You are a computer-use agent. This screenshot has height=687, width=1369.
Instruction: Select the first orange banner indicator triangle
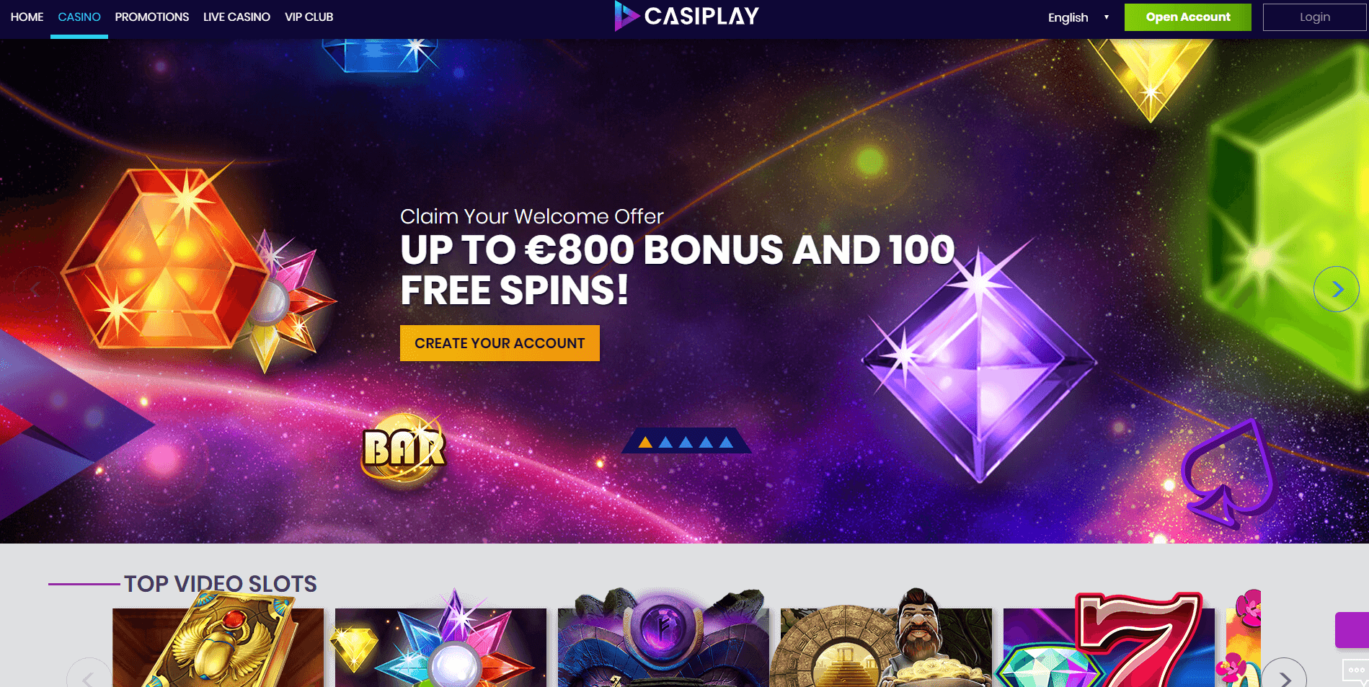(646, 442)
